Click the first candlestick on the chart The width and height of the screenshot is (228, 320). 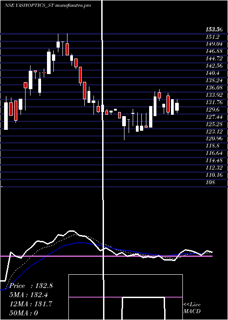[6, 114]
